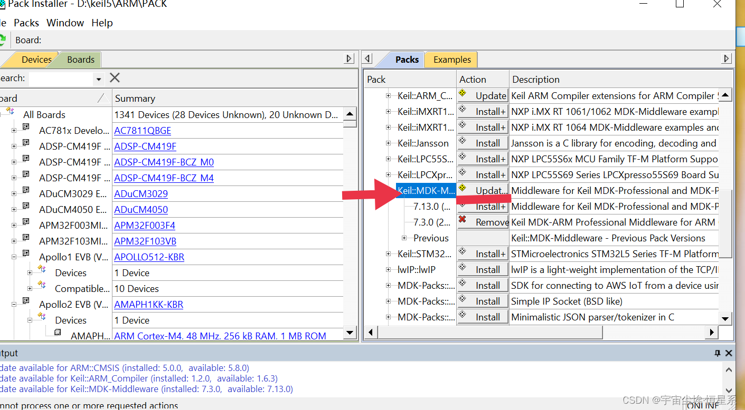
Task: Expand the Keil::STM32... pack node
Action: coord(388,254)
